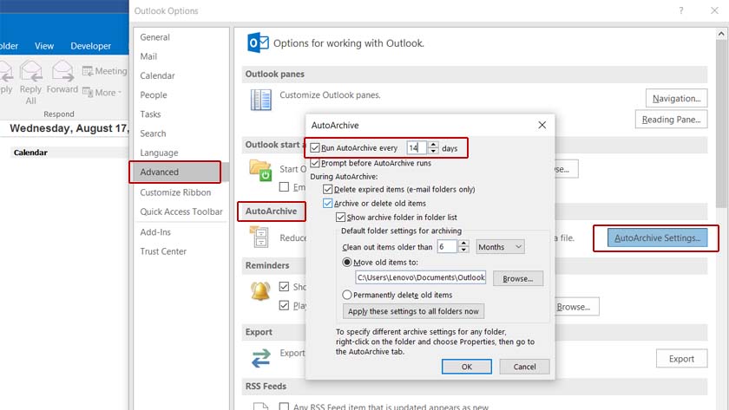The height and width of the screenshot is (410, 729).
Task: Open the More respond options menu
Action: (102, 93)
